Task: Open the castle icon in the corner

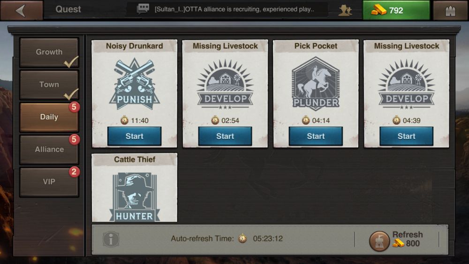Action: tap(450, 11)
